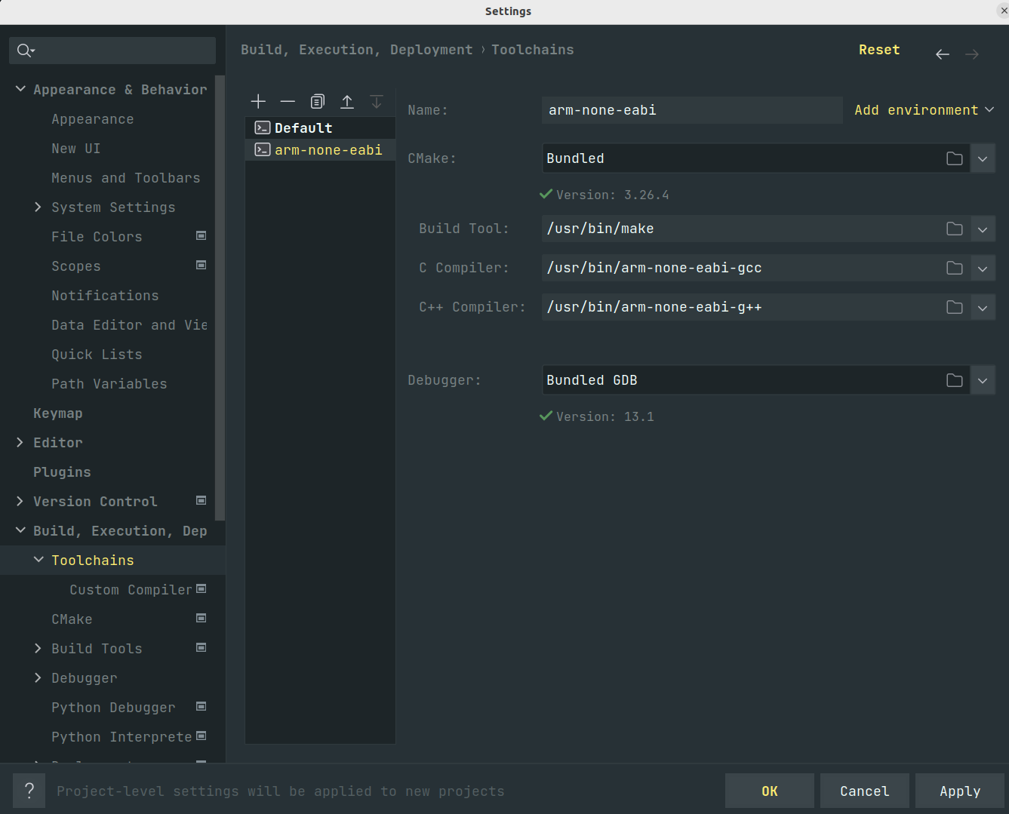Expand the Editor settings section

(x=20, y=443)
